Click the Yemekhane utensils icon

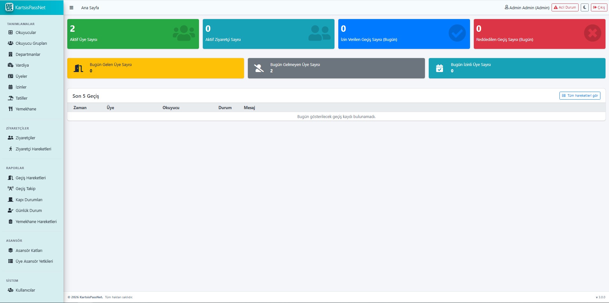10,109
